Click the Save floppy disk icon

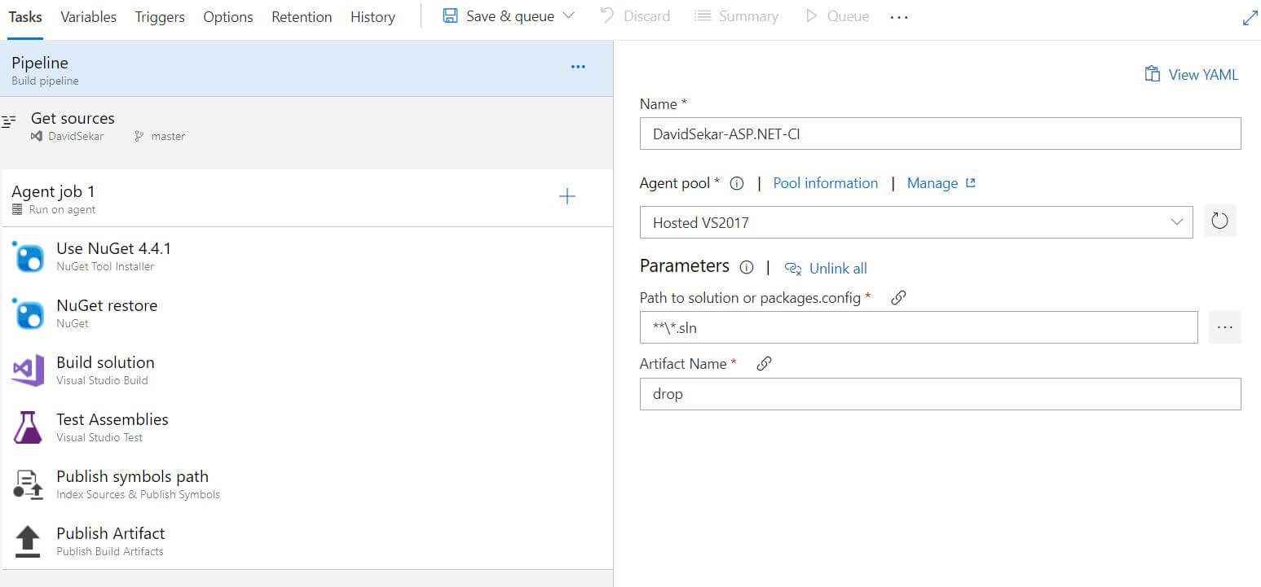pyautogui.click(x=450, y=16)
